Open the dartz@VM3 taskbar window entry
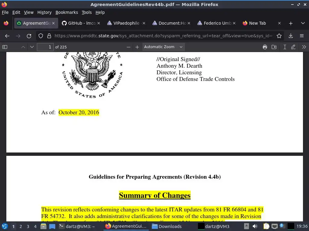This screenshot has height=231, width=309. [214, 226]
